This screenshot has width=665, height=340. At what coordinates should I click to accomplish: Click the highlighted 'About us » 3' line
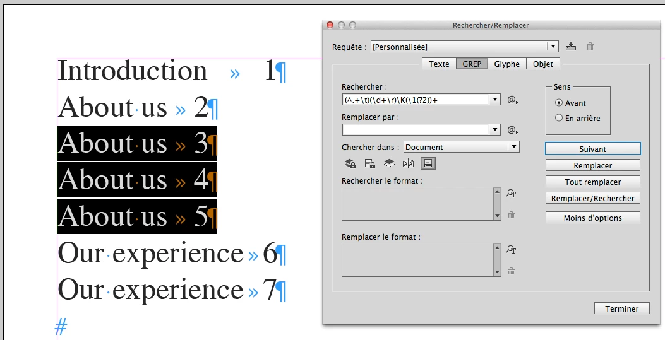tap(138, 144)
